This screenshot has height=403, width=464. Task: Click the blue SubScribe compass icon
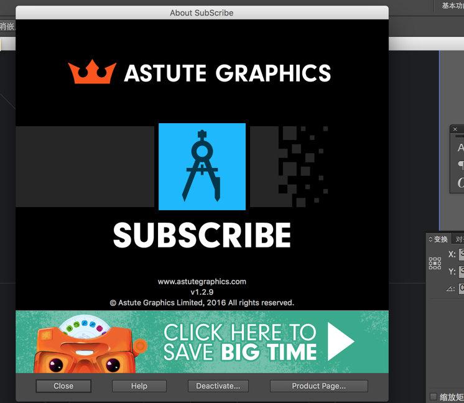(202, 167)
